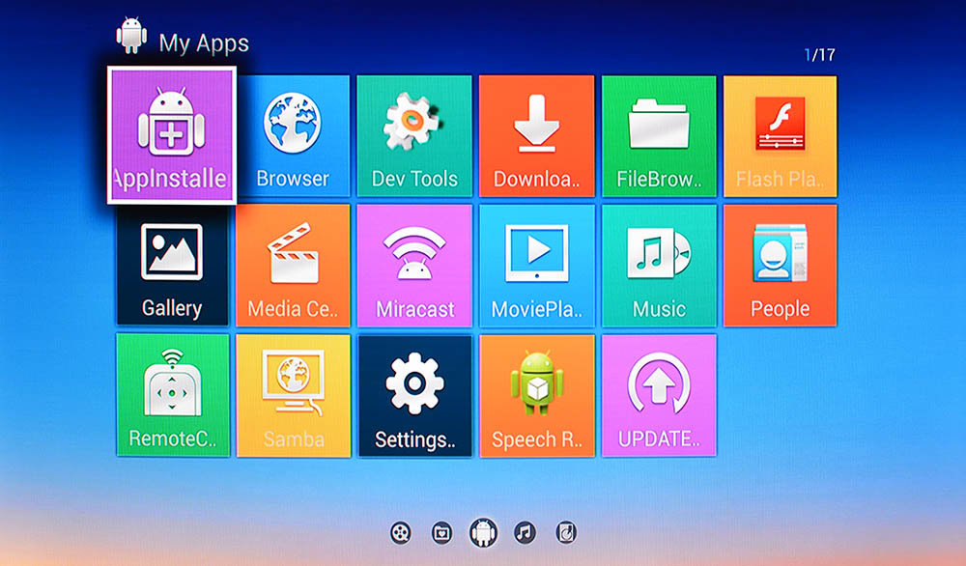This screenshot has width=966, height=566.
Task: Click the Android robot logo beside My Apps
Action: coord(131,36)
